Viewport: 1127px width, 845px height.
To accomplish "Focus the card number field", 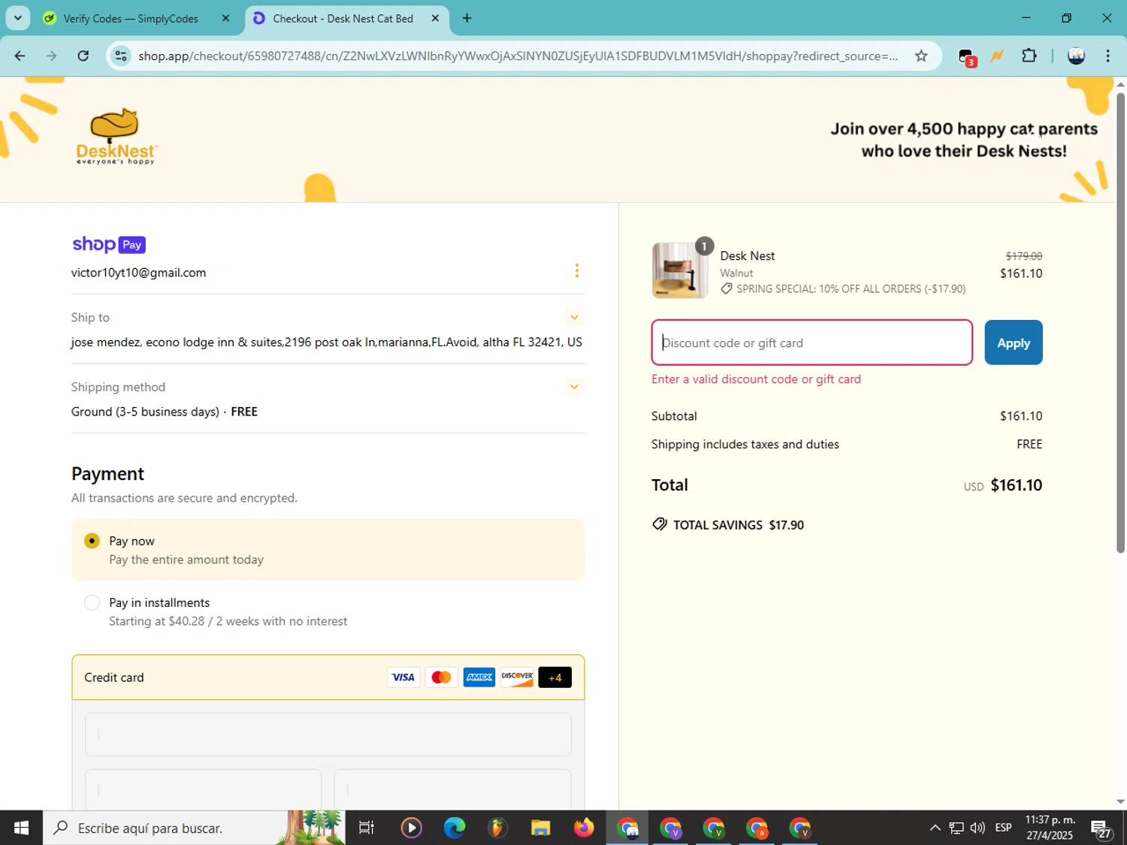I will (x=328, y=734).
